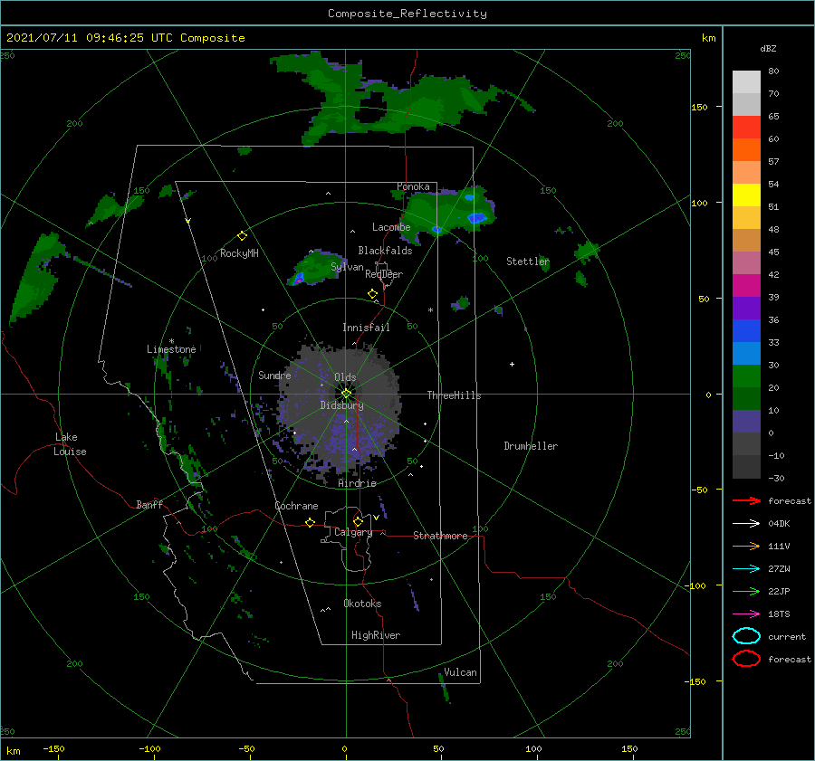This screenshot has height=761, width=815.
Task: Click the HighRiver town label
Action: [x=376, y=635]
